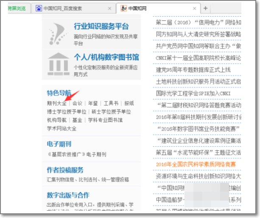Open 数字出版与合作 heading link

[68, 195]
